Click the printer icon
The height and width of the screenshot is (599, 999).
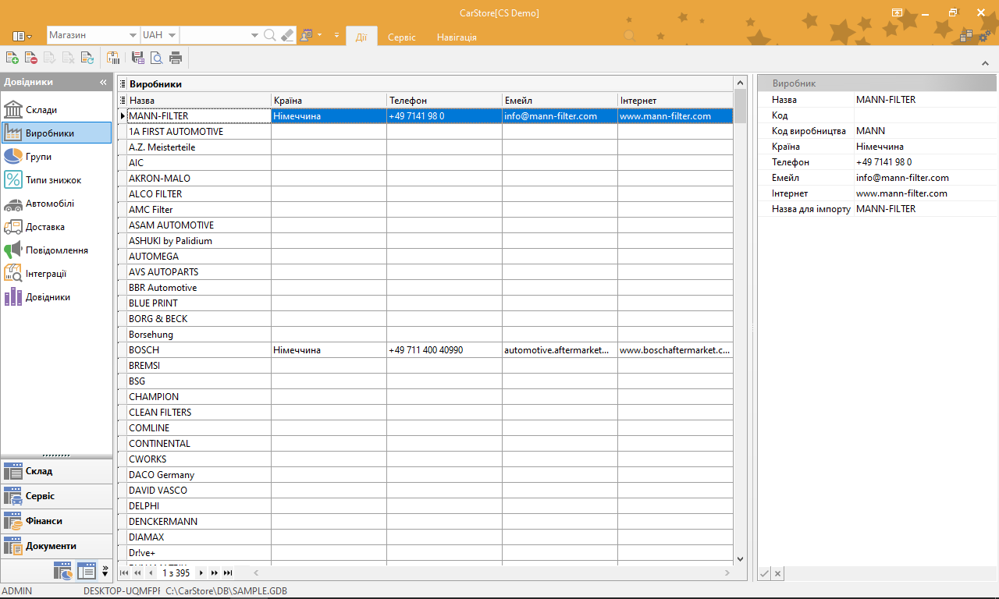(x=176, y=57)
